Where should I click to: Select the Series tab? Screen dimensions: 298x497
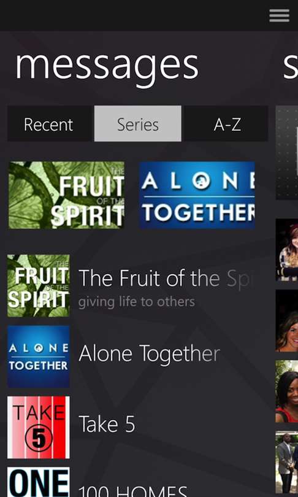click(x=138, y=124)
